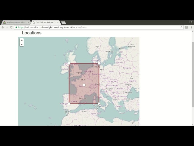Click the România label on the map

click(x=121, y=89)
